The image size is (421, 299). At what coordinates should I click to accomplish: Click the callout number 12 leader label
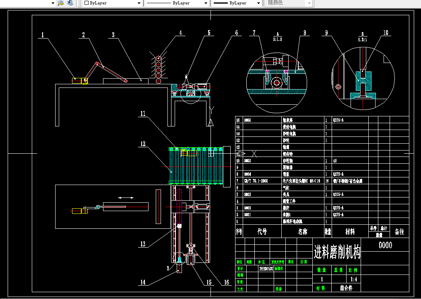143,144
